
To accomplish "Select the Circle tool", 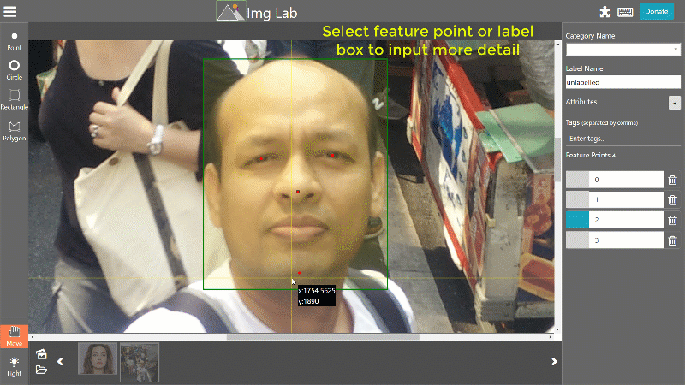I will (x=14, y=70).
